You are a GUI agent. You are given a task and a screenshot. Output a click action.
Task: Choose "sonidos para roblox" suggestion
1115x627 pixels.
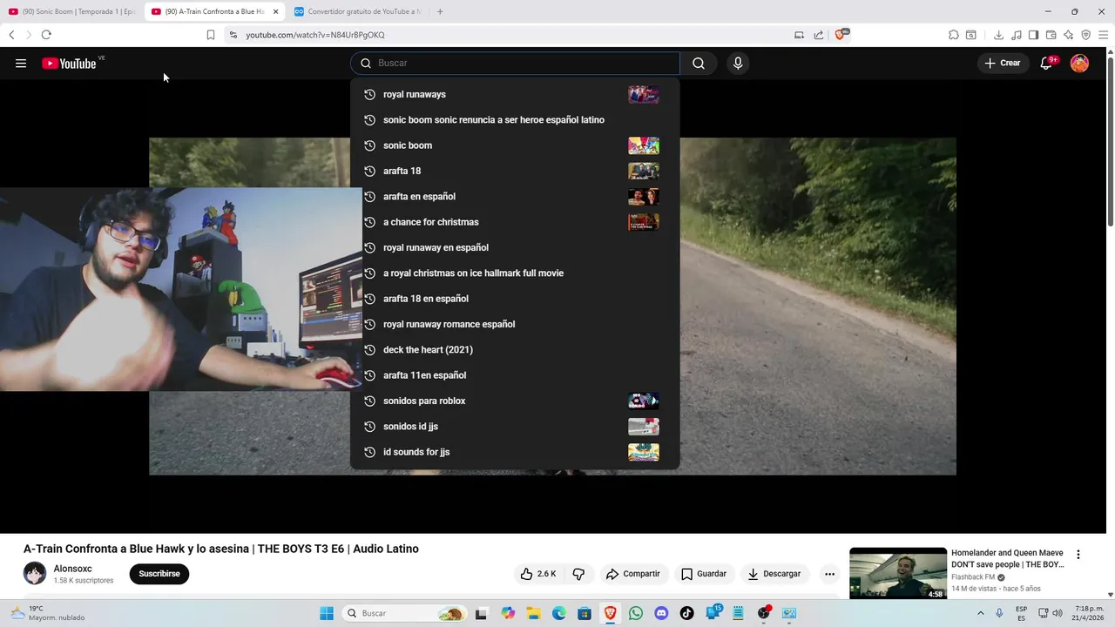pyautogui.click(x=514, y=401)
